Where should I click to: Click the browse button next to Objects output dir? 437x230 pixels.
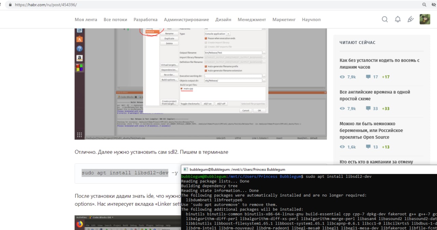point(264,81)
